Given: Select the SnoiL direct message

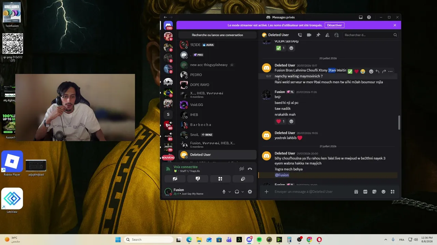Looking at the screenshot, I should point(217,135).
